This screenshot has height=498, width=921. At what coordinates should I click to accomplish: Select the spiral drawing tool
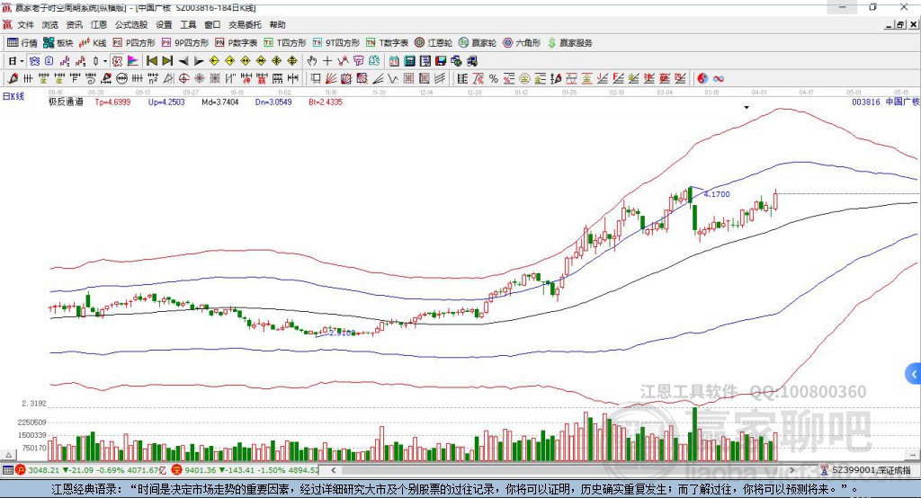pos(91,79)
